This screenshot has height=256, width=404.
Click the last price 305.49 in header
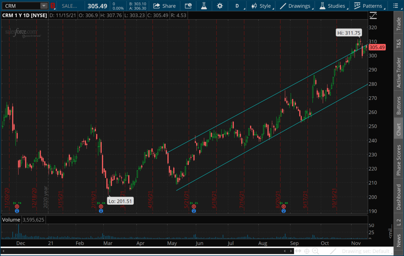click(98, 6)
